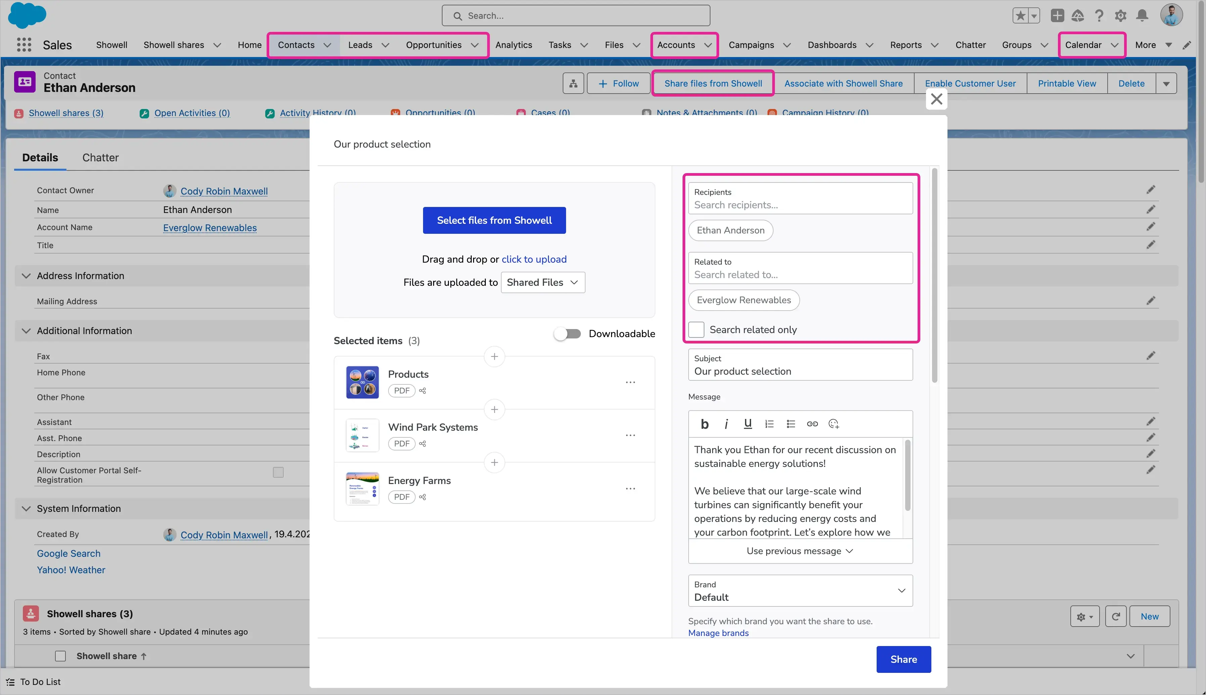Apply italic formatting in message editor
The image size is (1206, 695).
[x=726, y=424]
